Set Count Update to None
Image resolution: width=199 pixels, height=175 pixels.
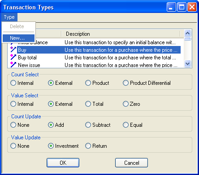(20, 125)
